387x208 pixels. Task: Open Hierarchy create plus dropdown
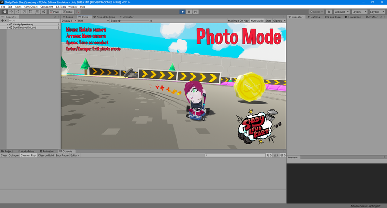[4, 21]
